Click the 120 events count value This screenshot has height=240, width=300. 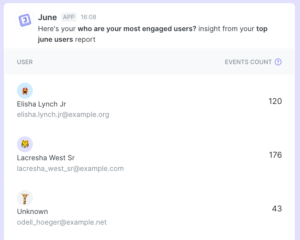tap(275, 101)
